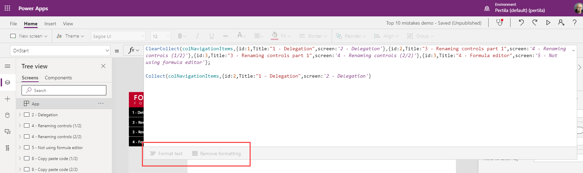Screen dimensions: 583x173
Task: Open the app launcher waffle icon
Action: pyautogui.click(x=7, y=8)
